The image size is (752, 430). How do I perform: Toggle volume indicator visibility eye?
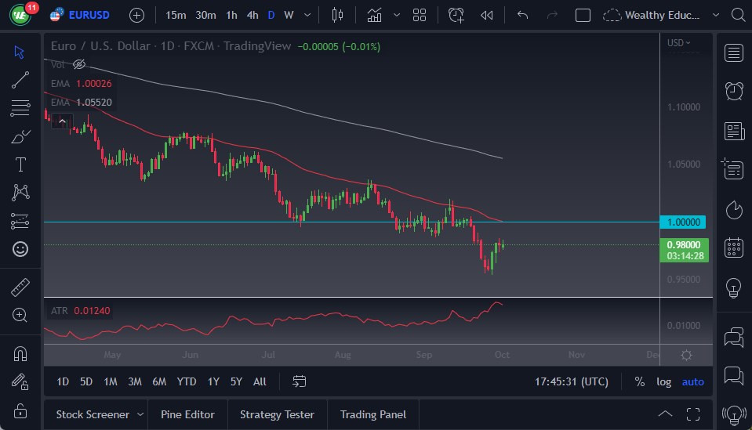78,65
